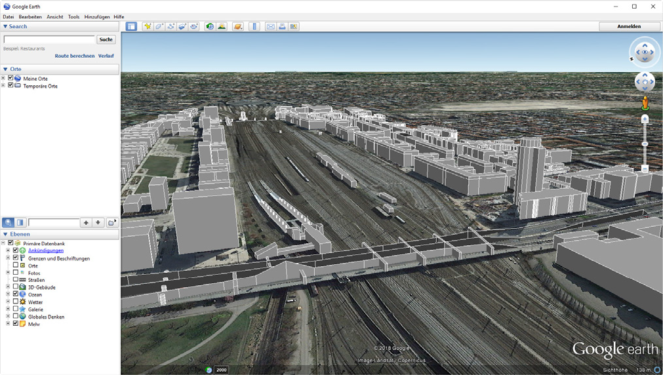663x375 pixels.
Task: Open the planet switcher (Saturn icon)
Action: [238, 26]
